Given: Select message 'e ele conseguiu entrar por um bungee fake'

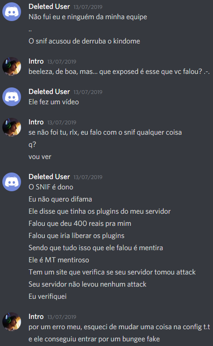Looking at the screenshot, I should tap(94, 339).
